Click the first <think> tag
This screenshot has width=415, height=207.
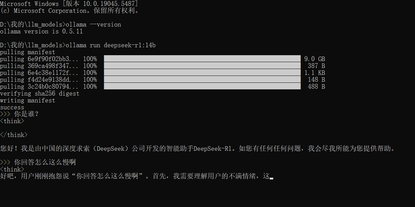(12, 121)
